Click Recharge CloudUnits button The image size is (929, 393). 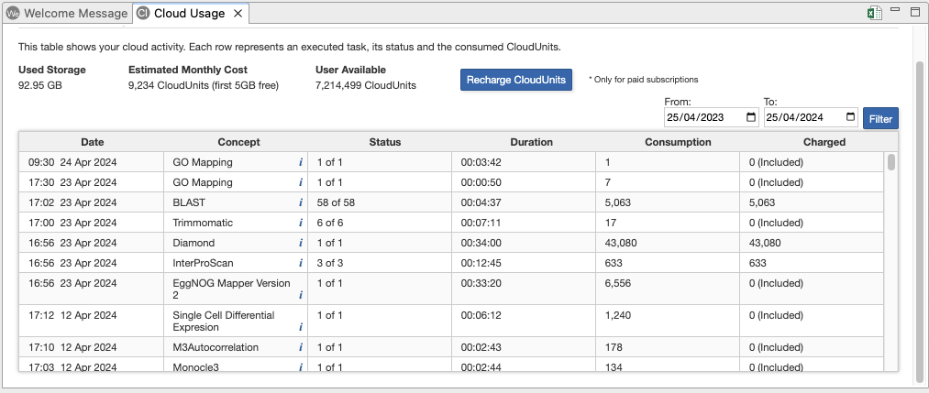tap(515, 80)
